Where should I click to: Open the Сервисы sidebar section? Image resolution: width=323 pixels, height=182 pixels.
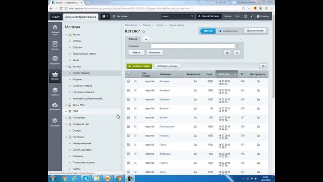coord(55,92)
